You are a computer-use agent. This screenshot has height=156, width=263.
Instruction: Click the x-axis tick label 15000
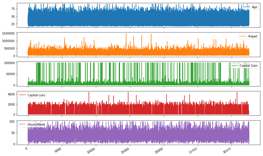click(x=125, y=150)
